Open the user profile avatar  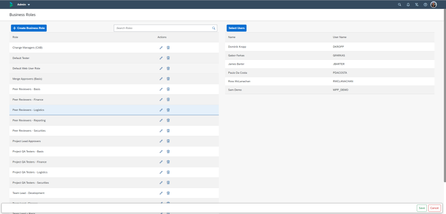pos(434,4)
